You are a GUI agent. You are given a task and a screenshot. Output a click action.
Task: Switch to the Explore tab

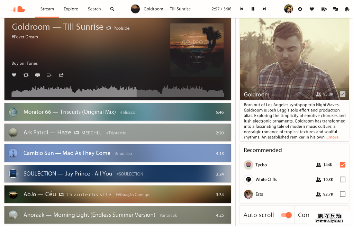point(71,9)
